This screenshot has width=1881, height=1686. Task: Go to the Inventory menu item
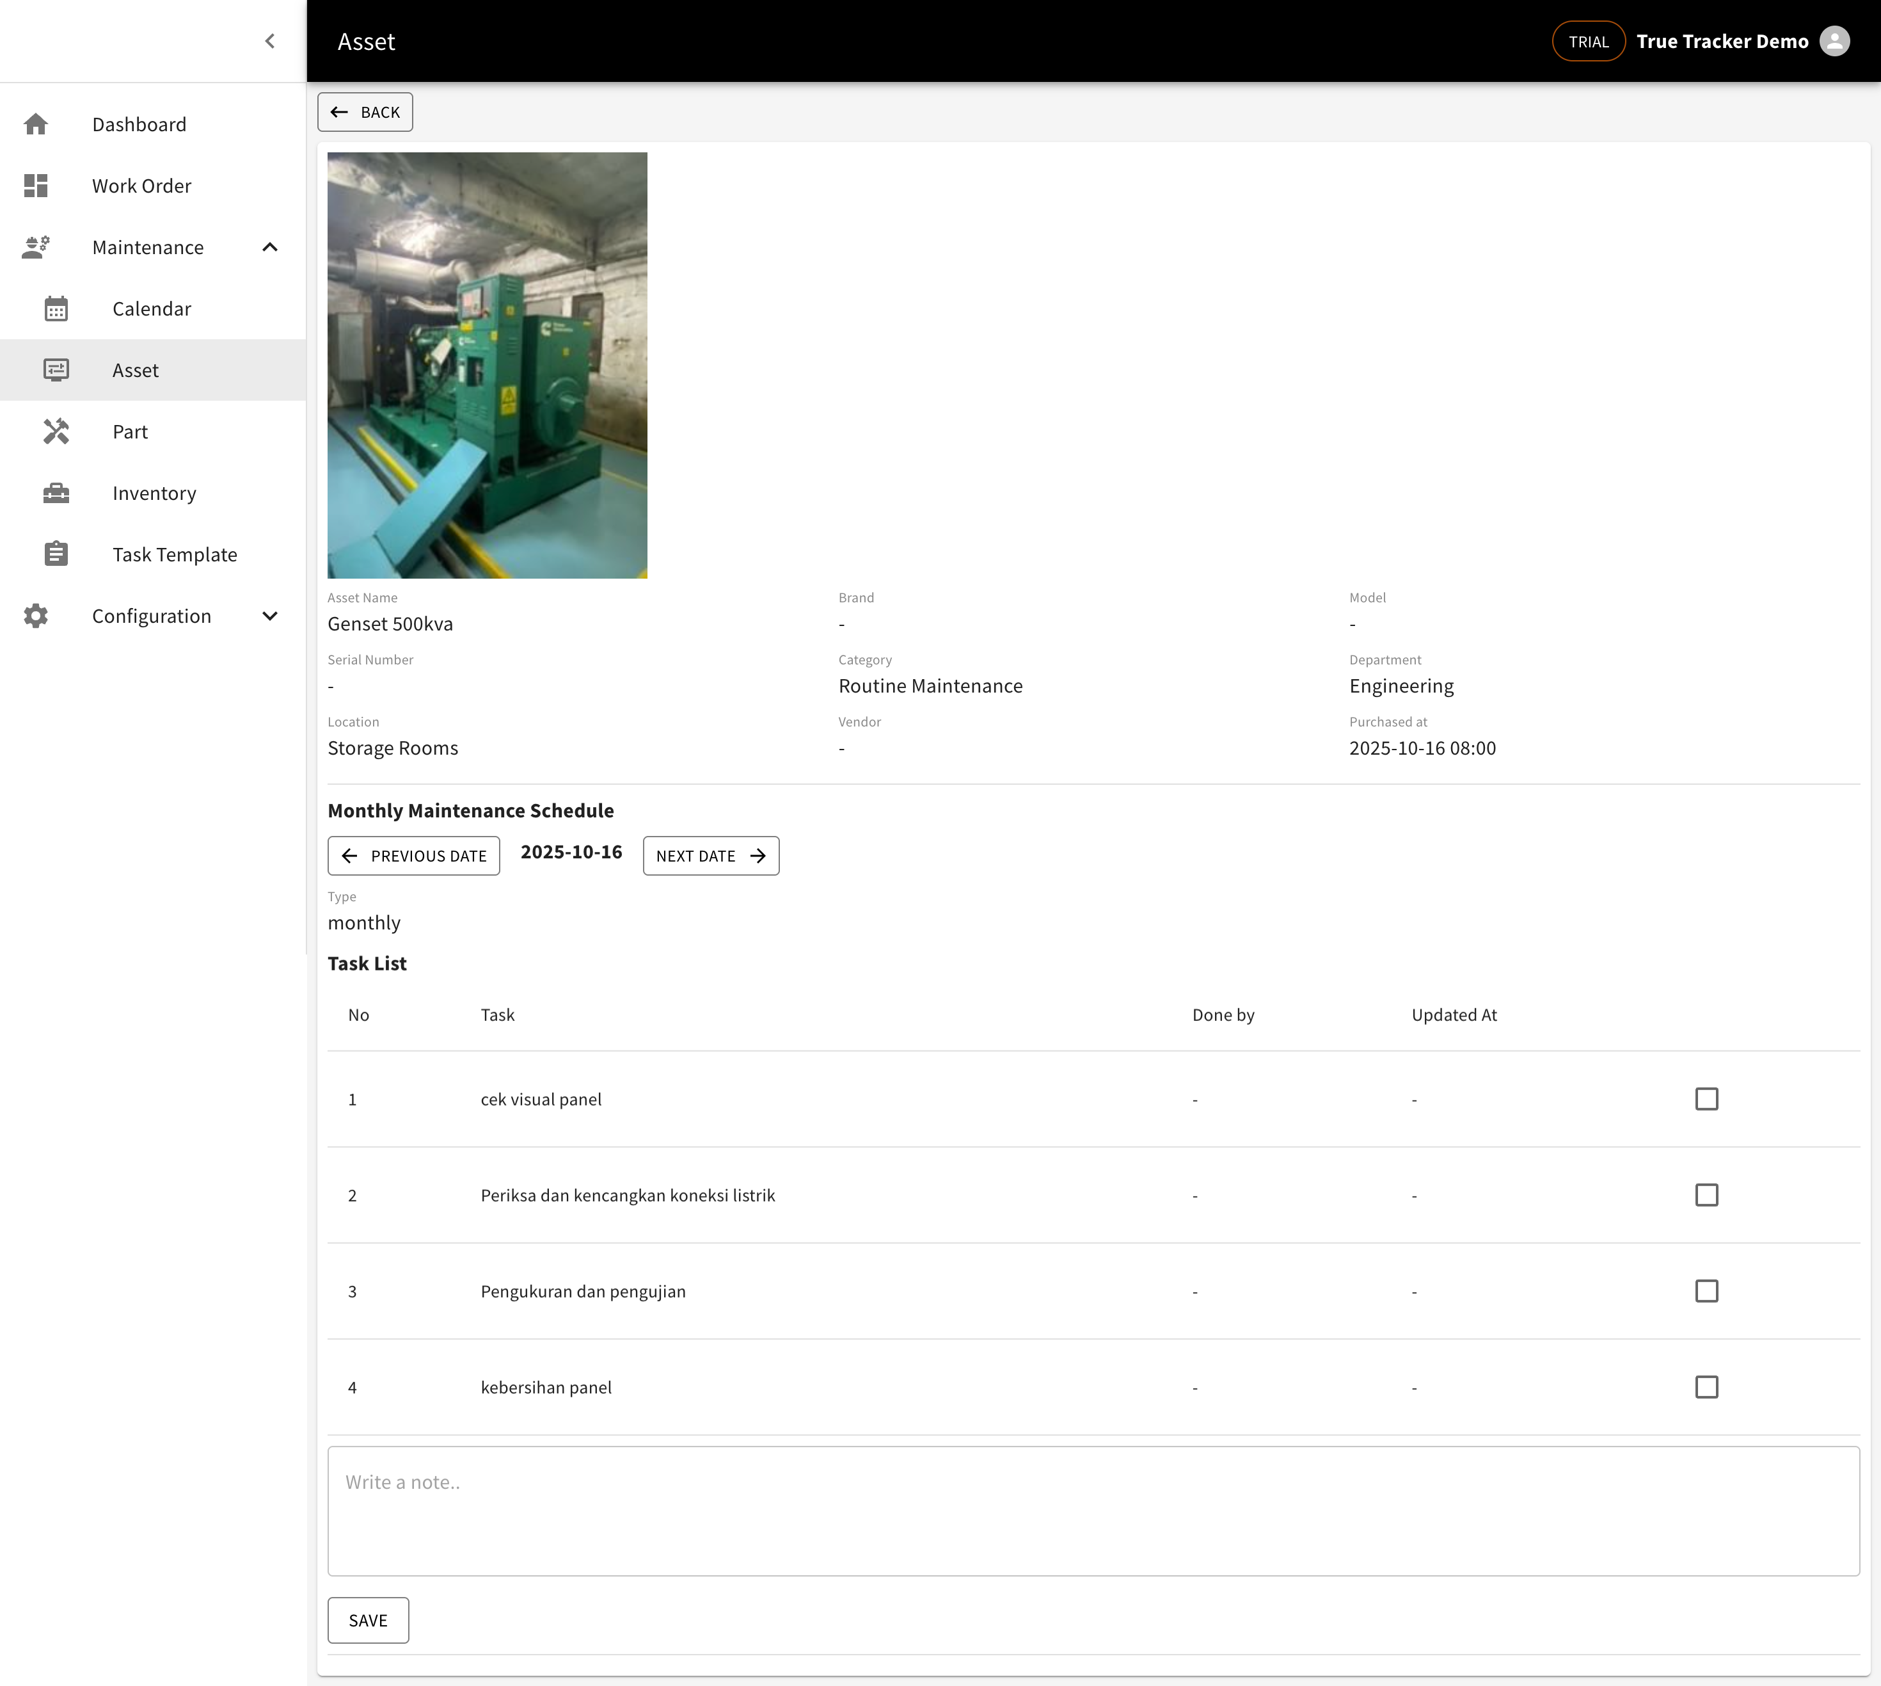[x=154, y=493]
